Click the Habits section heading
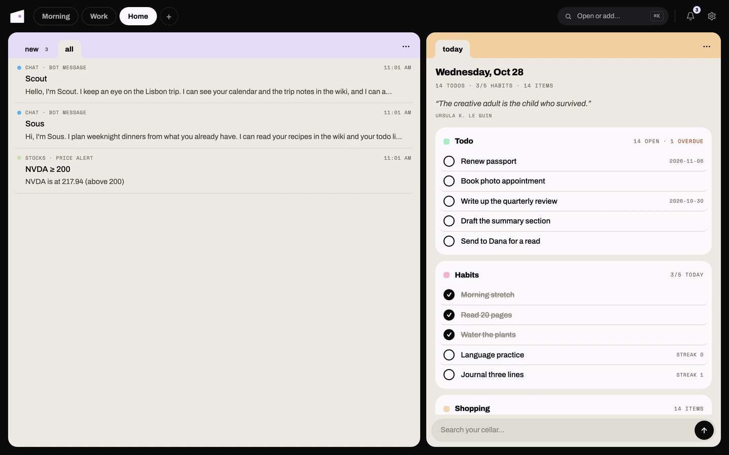Screen dimensions: 729x455 (467, 275)
